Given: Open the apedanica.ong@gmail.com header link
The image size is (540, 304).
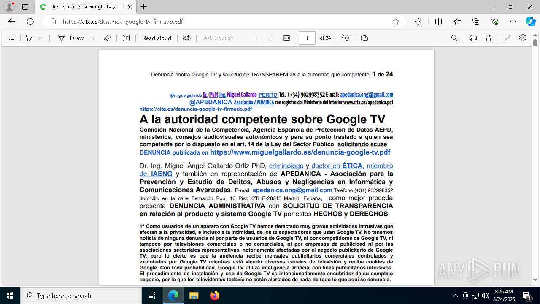Looking at the screenshot, I should click(x=367, y=95).
